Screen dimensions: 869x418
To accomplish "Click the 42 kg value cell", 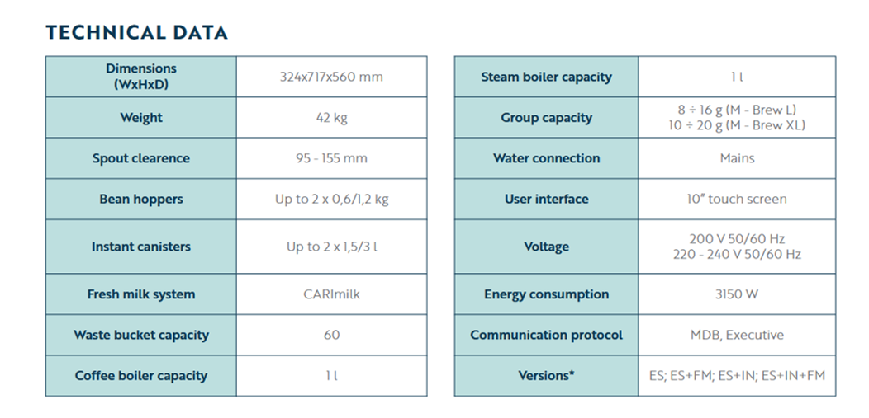I will pyautogui.click(x=331, y=118).
